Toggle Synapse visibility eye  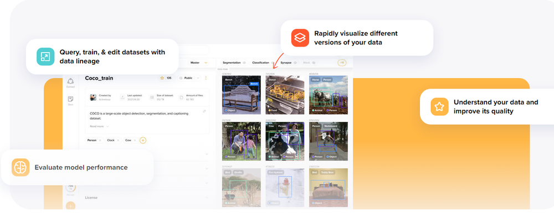point(295,63)
